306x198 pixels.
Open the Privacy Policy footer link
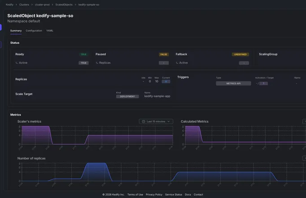tap(154, 194)
